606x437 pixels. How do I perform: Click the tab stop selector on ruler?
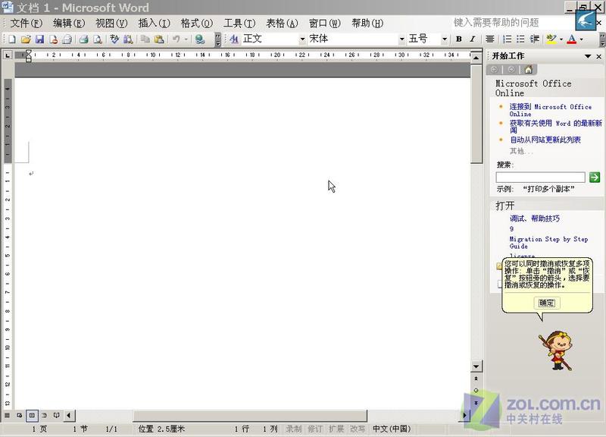8,55
